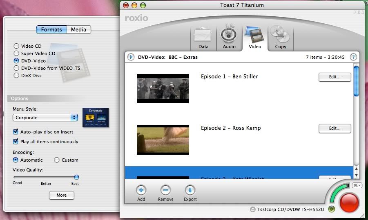Click the '7 items - 3:20:45' summary
Viewport: 368px width, 220px height.
click(325, 57)
